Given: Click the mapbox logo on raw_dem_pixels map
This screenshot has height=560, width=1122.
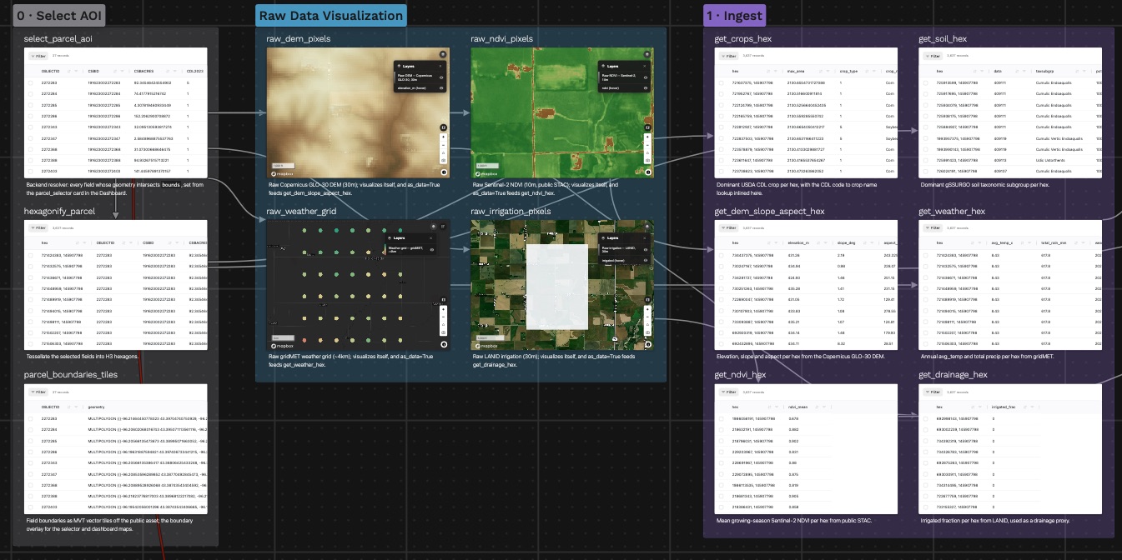Looking at the screenshot, I should coord(283,173).
